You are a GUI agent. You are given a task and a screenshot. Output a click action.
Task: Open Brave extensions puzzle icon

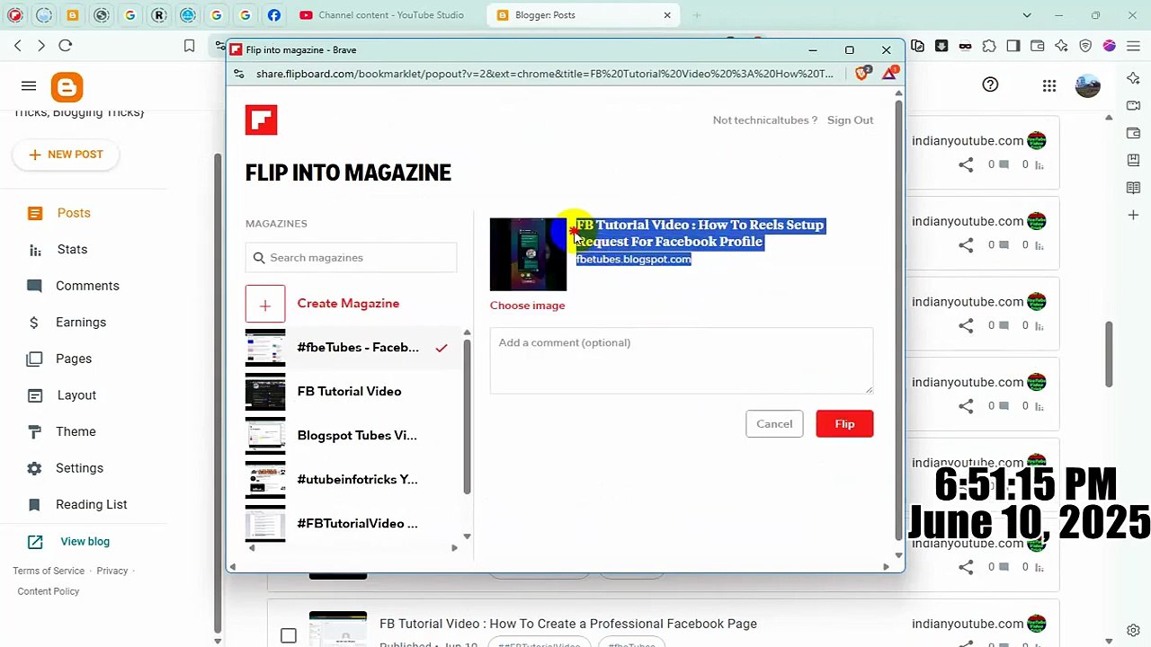click(989, 46)
